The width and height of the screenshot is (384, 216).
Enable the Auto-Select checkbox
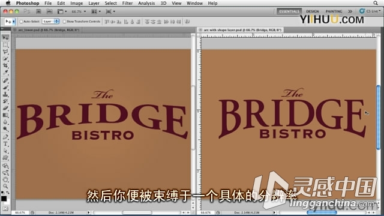click(x=22, y=22)
